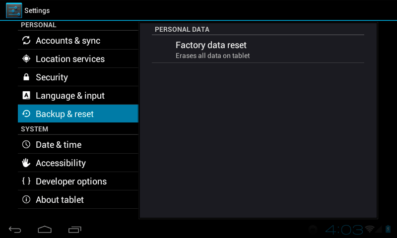Open Recent apps from navigation bar
This screenshot has width=397, height=238.
click(x=75, y=229)
